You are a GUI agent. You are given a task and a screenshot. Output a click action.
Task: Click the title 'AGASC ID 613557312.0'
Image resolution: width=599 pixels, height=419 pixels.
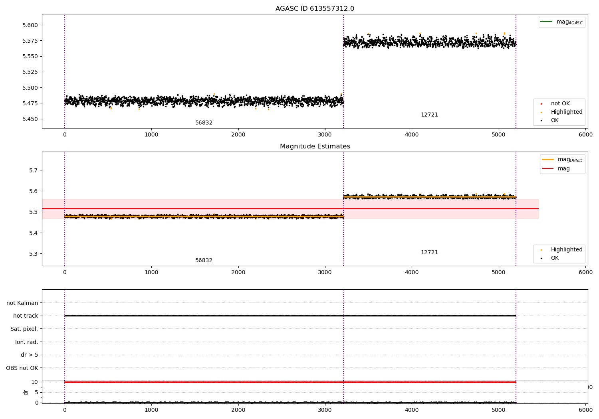pyautogui.click(x=315, y=9)
